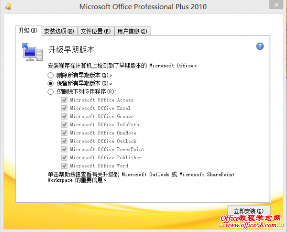The image size is (287, 232).
Task: Click the Microsoft Office Professional Plus 2010 title
Action: tap(143, 7)
